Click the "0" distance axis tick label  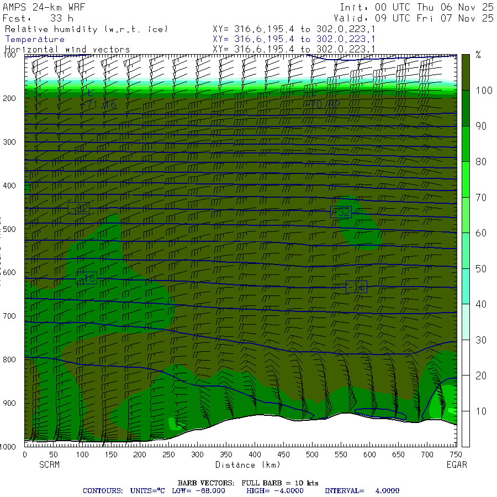25,455
